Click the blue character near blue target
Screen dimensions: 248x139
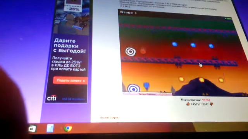click(x=146, y=86)
